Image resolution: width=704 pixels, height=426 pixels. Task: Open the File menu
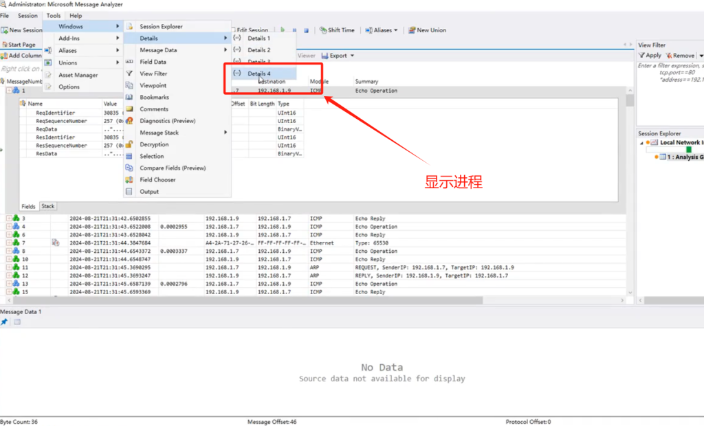click(x=5, y=15)
